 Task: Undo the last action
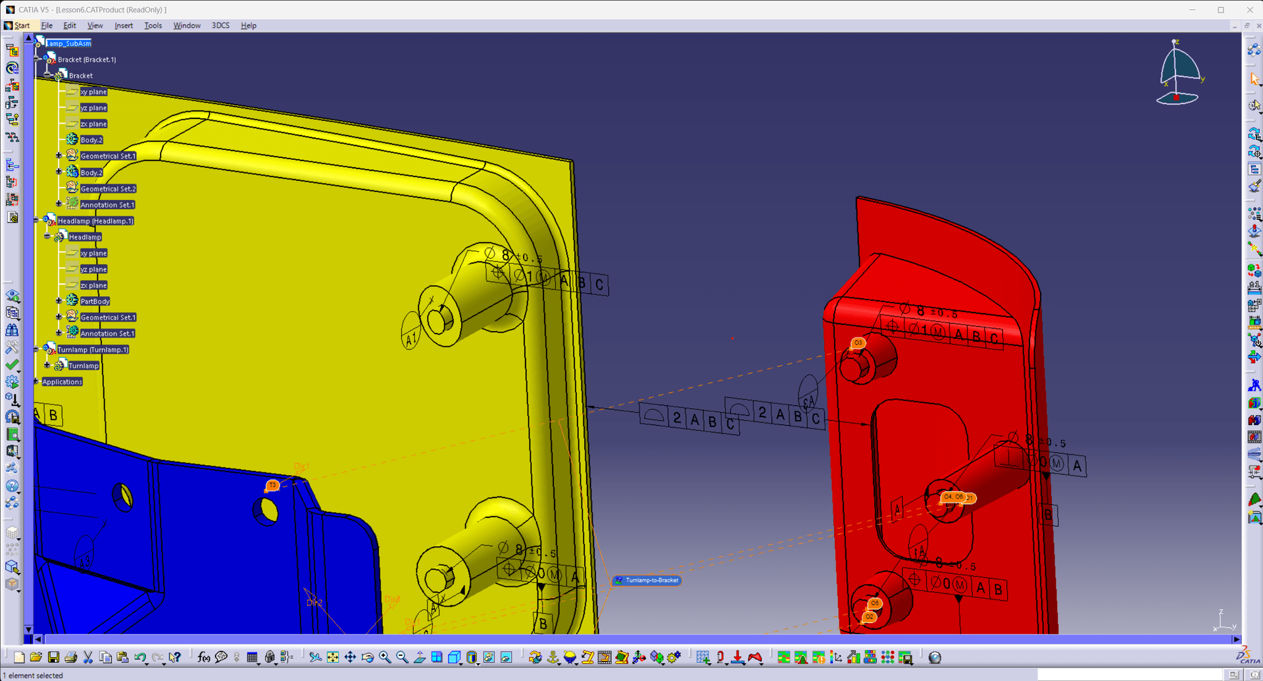coord(140,657)
